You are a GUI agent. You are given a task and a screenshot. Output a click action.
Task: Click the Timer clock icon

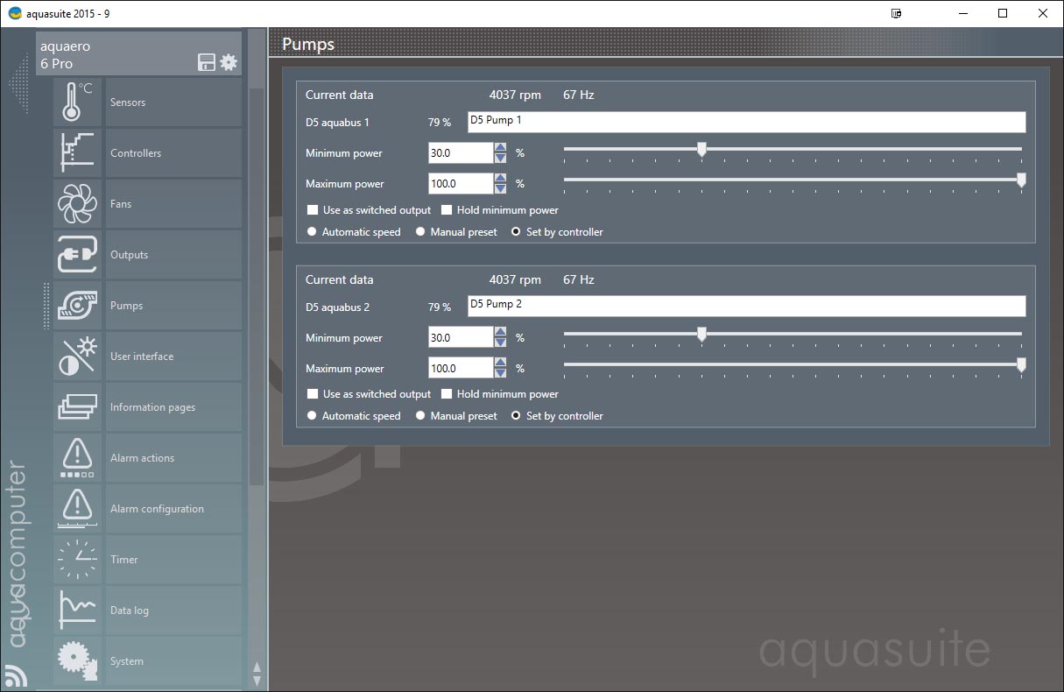[77, 560]
